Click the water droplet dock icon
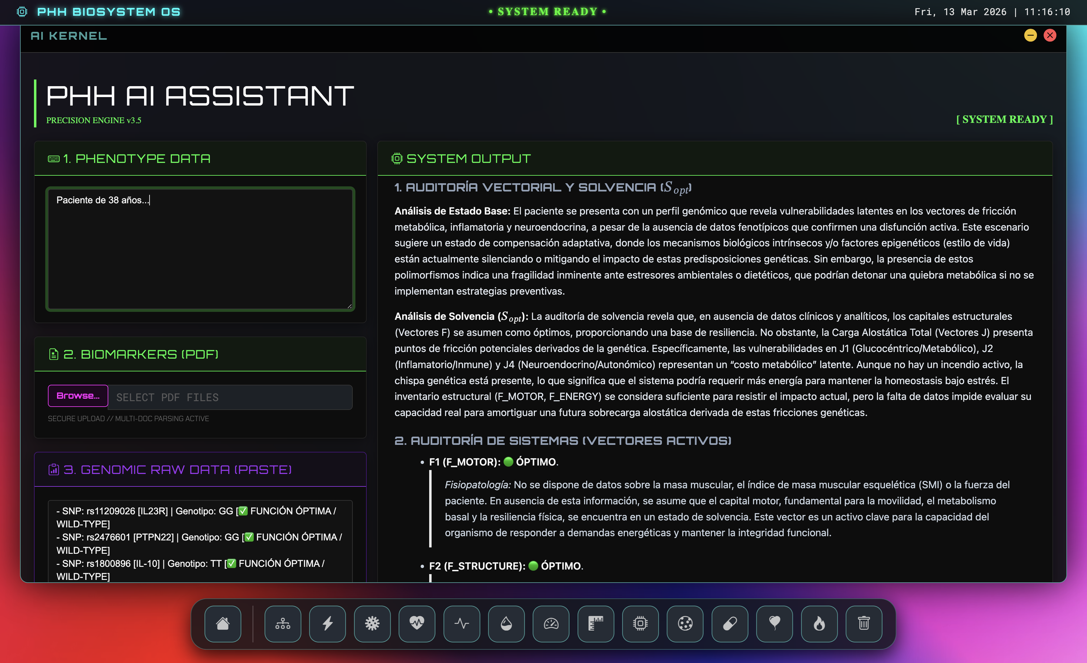The image size is (1087, 663). 506,623
